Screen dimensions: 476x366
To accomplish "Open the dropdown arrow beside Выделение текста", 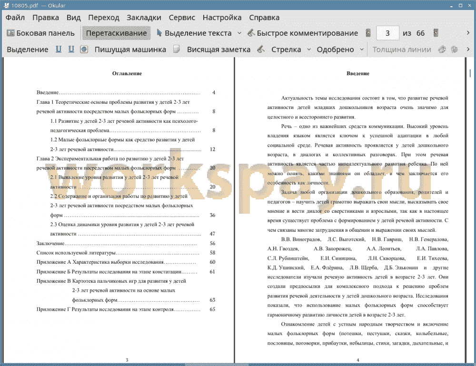I will (239, 33).
